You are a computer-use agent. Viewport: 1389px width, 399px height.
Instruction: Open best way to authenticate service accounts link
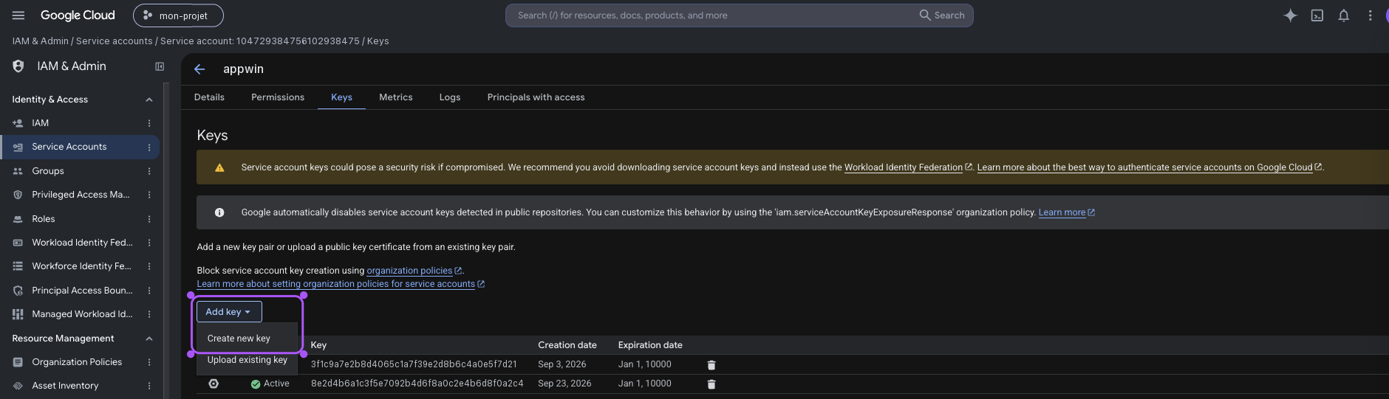[1149, 167]
